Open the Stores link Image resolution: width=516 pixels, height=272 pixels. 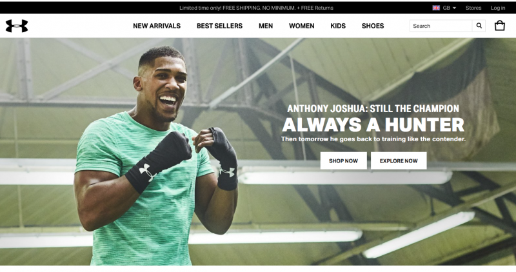[x=473, y=8]
